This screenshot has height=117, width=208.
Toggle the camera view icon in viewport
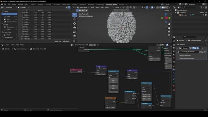coord(169,32)
